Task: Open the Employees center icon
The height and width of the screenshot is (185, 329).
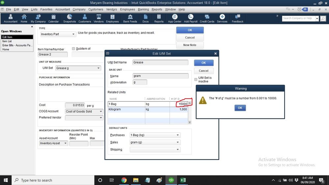Action: tap(112, 18)
